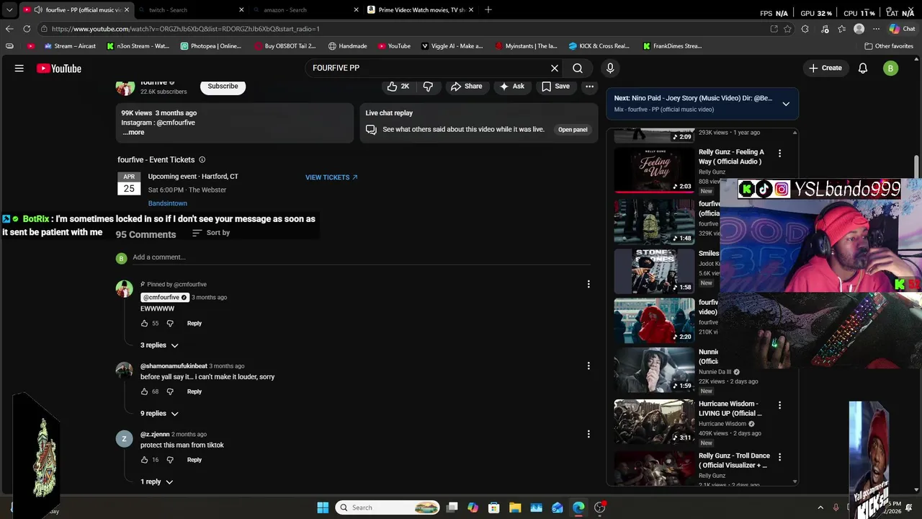Like the video with thumbs up
The width and height of the screenshot is (922, 519).
[398, 86]
